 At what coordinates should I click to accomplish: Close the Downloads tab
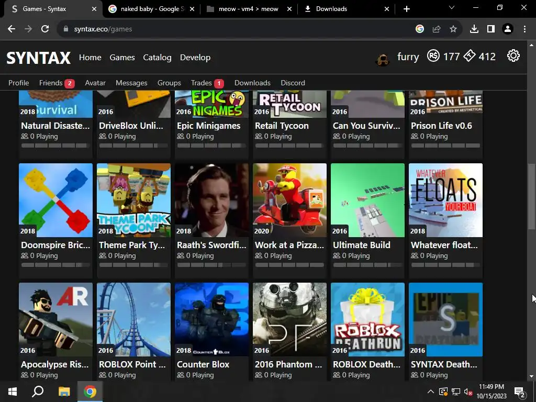click(387, 9)
